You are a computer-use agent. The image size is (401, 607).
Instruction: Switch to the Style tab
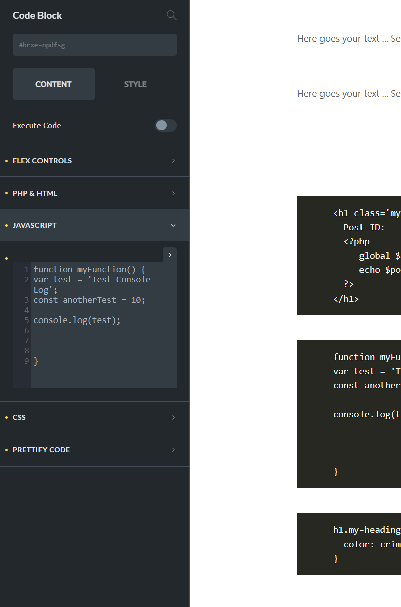tap(135, 84)
